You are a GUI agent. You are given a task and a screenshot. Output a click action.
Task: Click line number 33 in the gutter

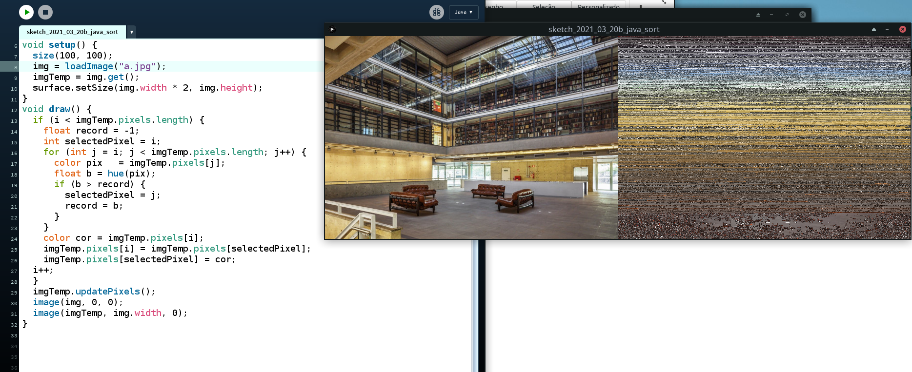click(14, 335)
